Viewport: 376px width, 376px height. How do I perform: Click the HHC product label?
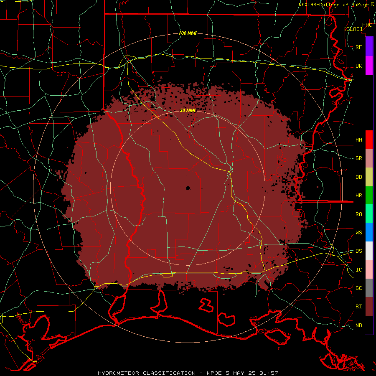pos(367,25)
